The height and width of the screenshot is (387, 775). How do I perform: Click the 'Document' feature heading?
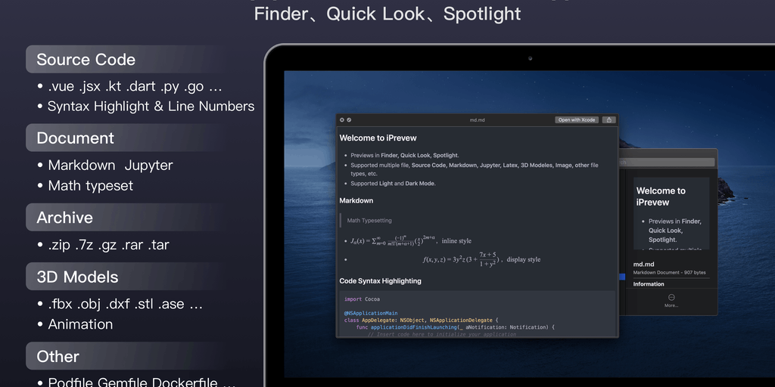click(x=75, y=138)
